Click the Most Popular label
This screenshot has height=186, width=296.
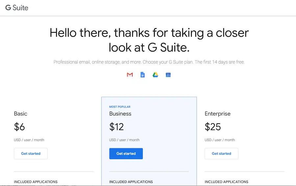point(120,107)
